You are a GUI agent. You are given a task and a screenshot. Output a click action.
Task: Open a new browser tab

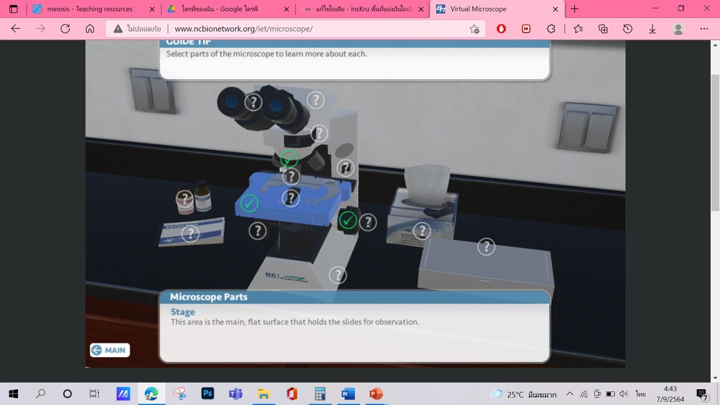pyautogui.click(x=574, y=9)
